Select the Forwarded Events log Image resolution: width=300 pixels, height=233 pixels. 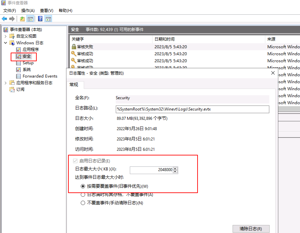(40, 76)
